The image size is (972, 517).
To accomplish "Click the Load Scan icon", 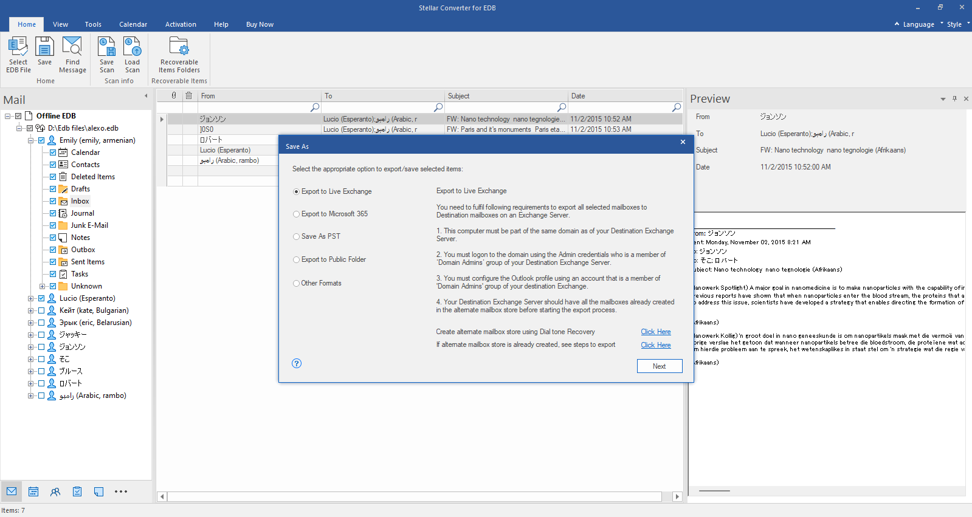I will click(132, 55).
